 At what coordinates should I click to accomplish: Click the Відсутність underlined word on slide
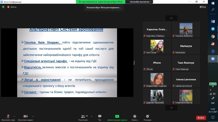[32, 67]
